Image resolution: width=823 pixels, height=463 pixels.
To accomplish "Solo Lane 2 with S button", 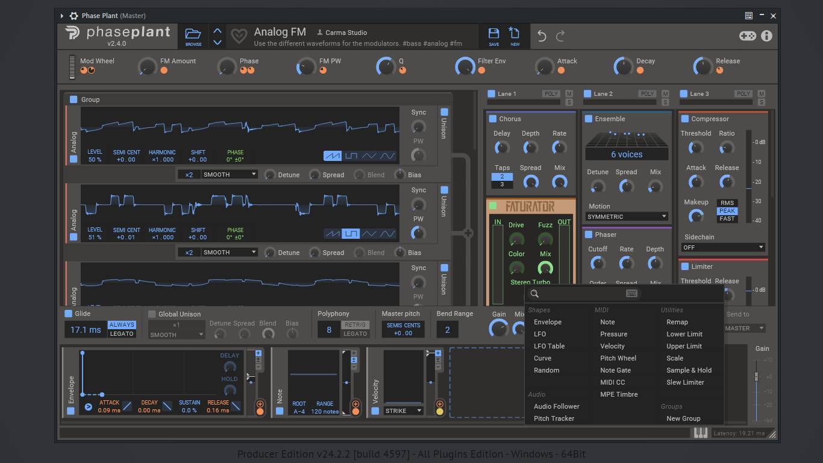I will tap(665, 102).
